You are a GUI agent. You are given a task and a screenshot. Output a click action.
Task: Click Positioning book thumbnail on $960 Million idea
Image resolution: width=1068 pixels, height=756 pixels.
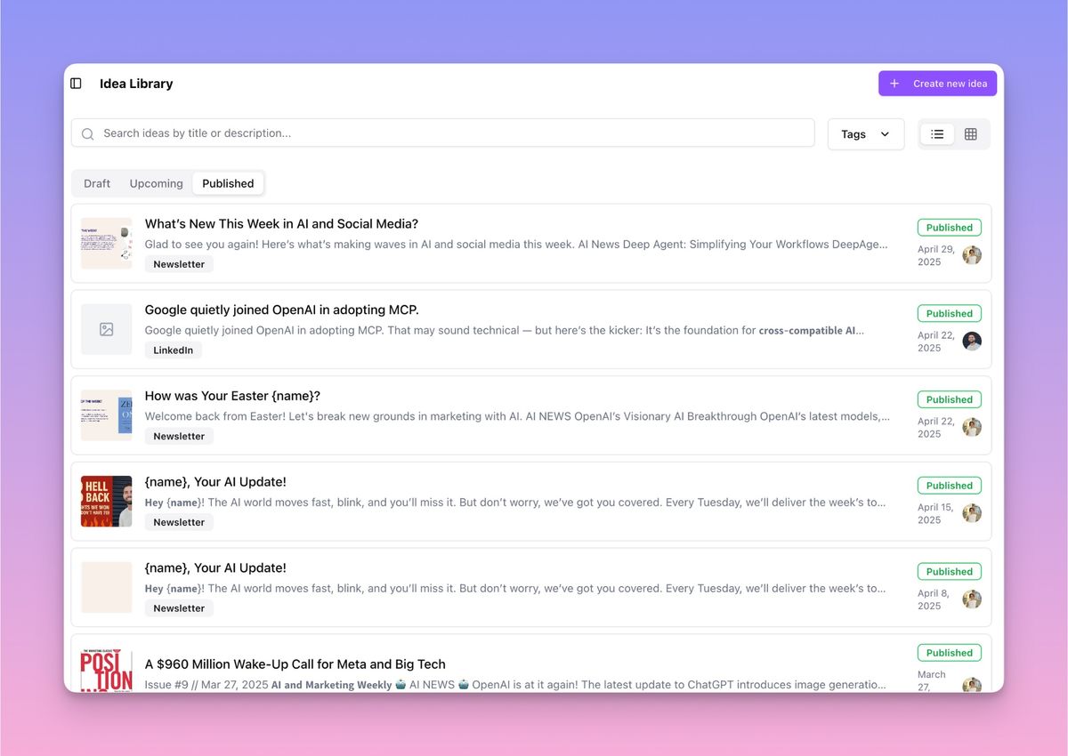[107, 670]
